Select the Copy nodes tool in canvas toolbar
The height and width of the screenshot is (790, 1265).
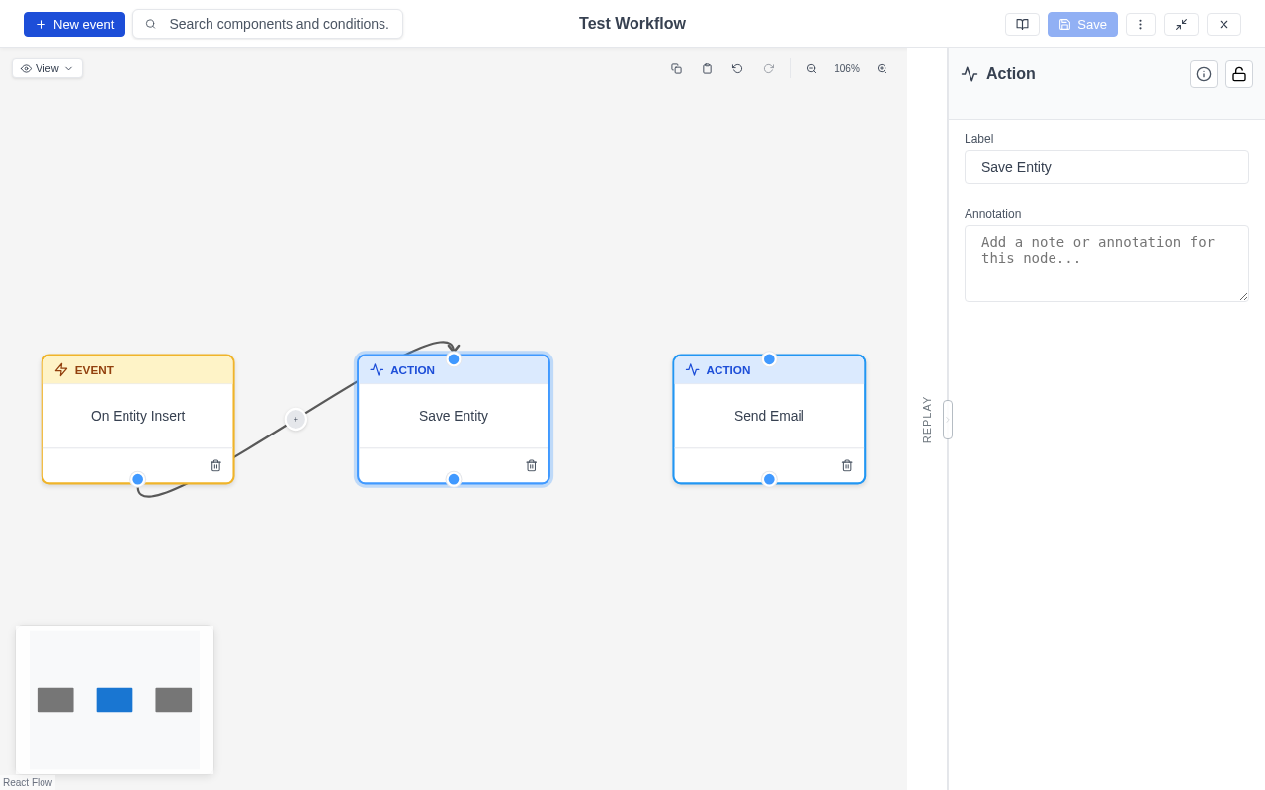677,68
